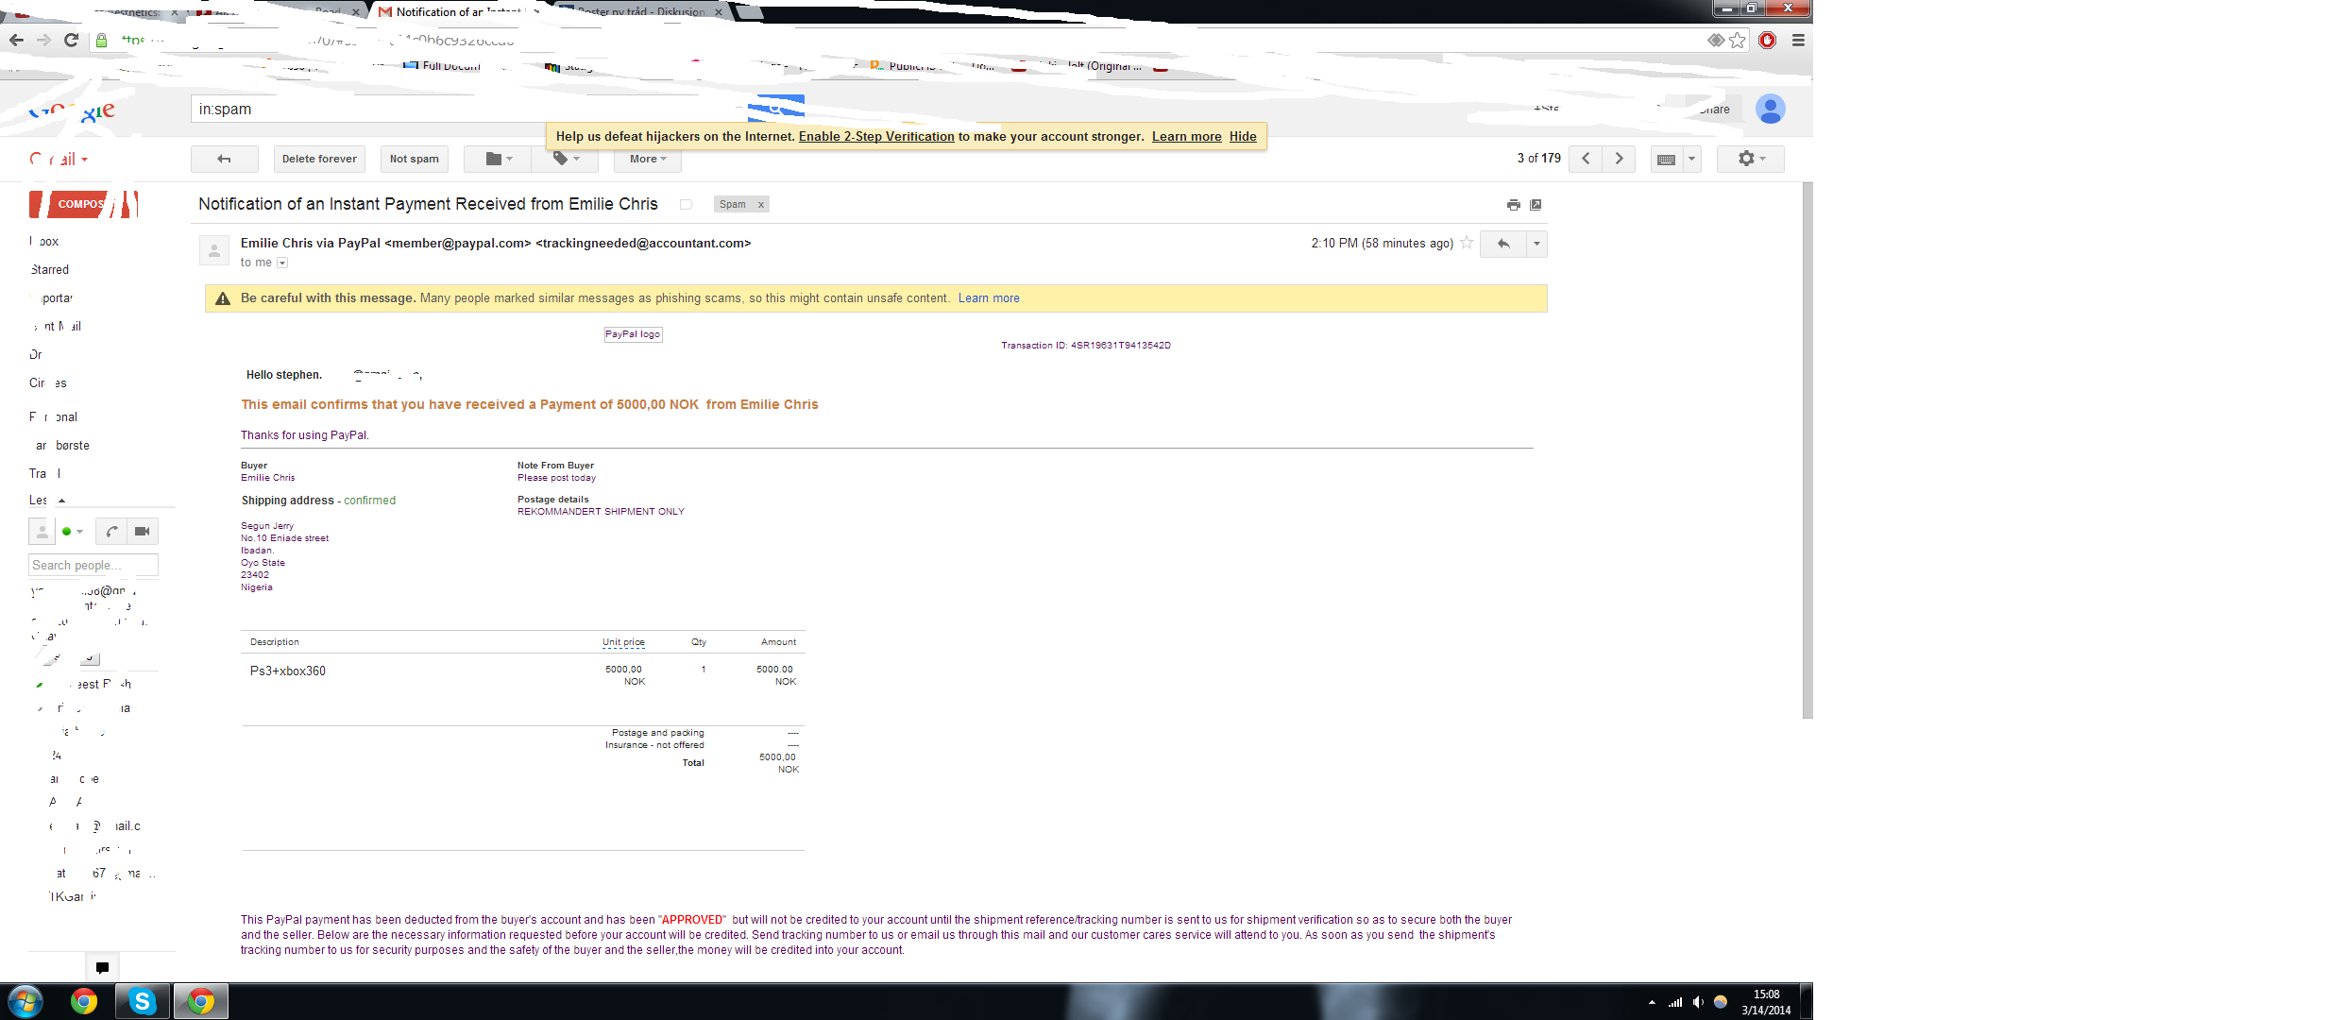2325x1020 pixels.
Task: Click the red extension icon in toolbar
Action: pyautogui.click(x=1768, y=40)
